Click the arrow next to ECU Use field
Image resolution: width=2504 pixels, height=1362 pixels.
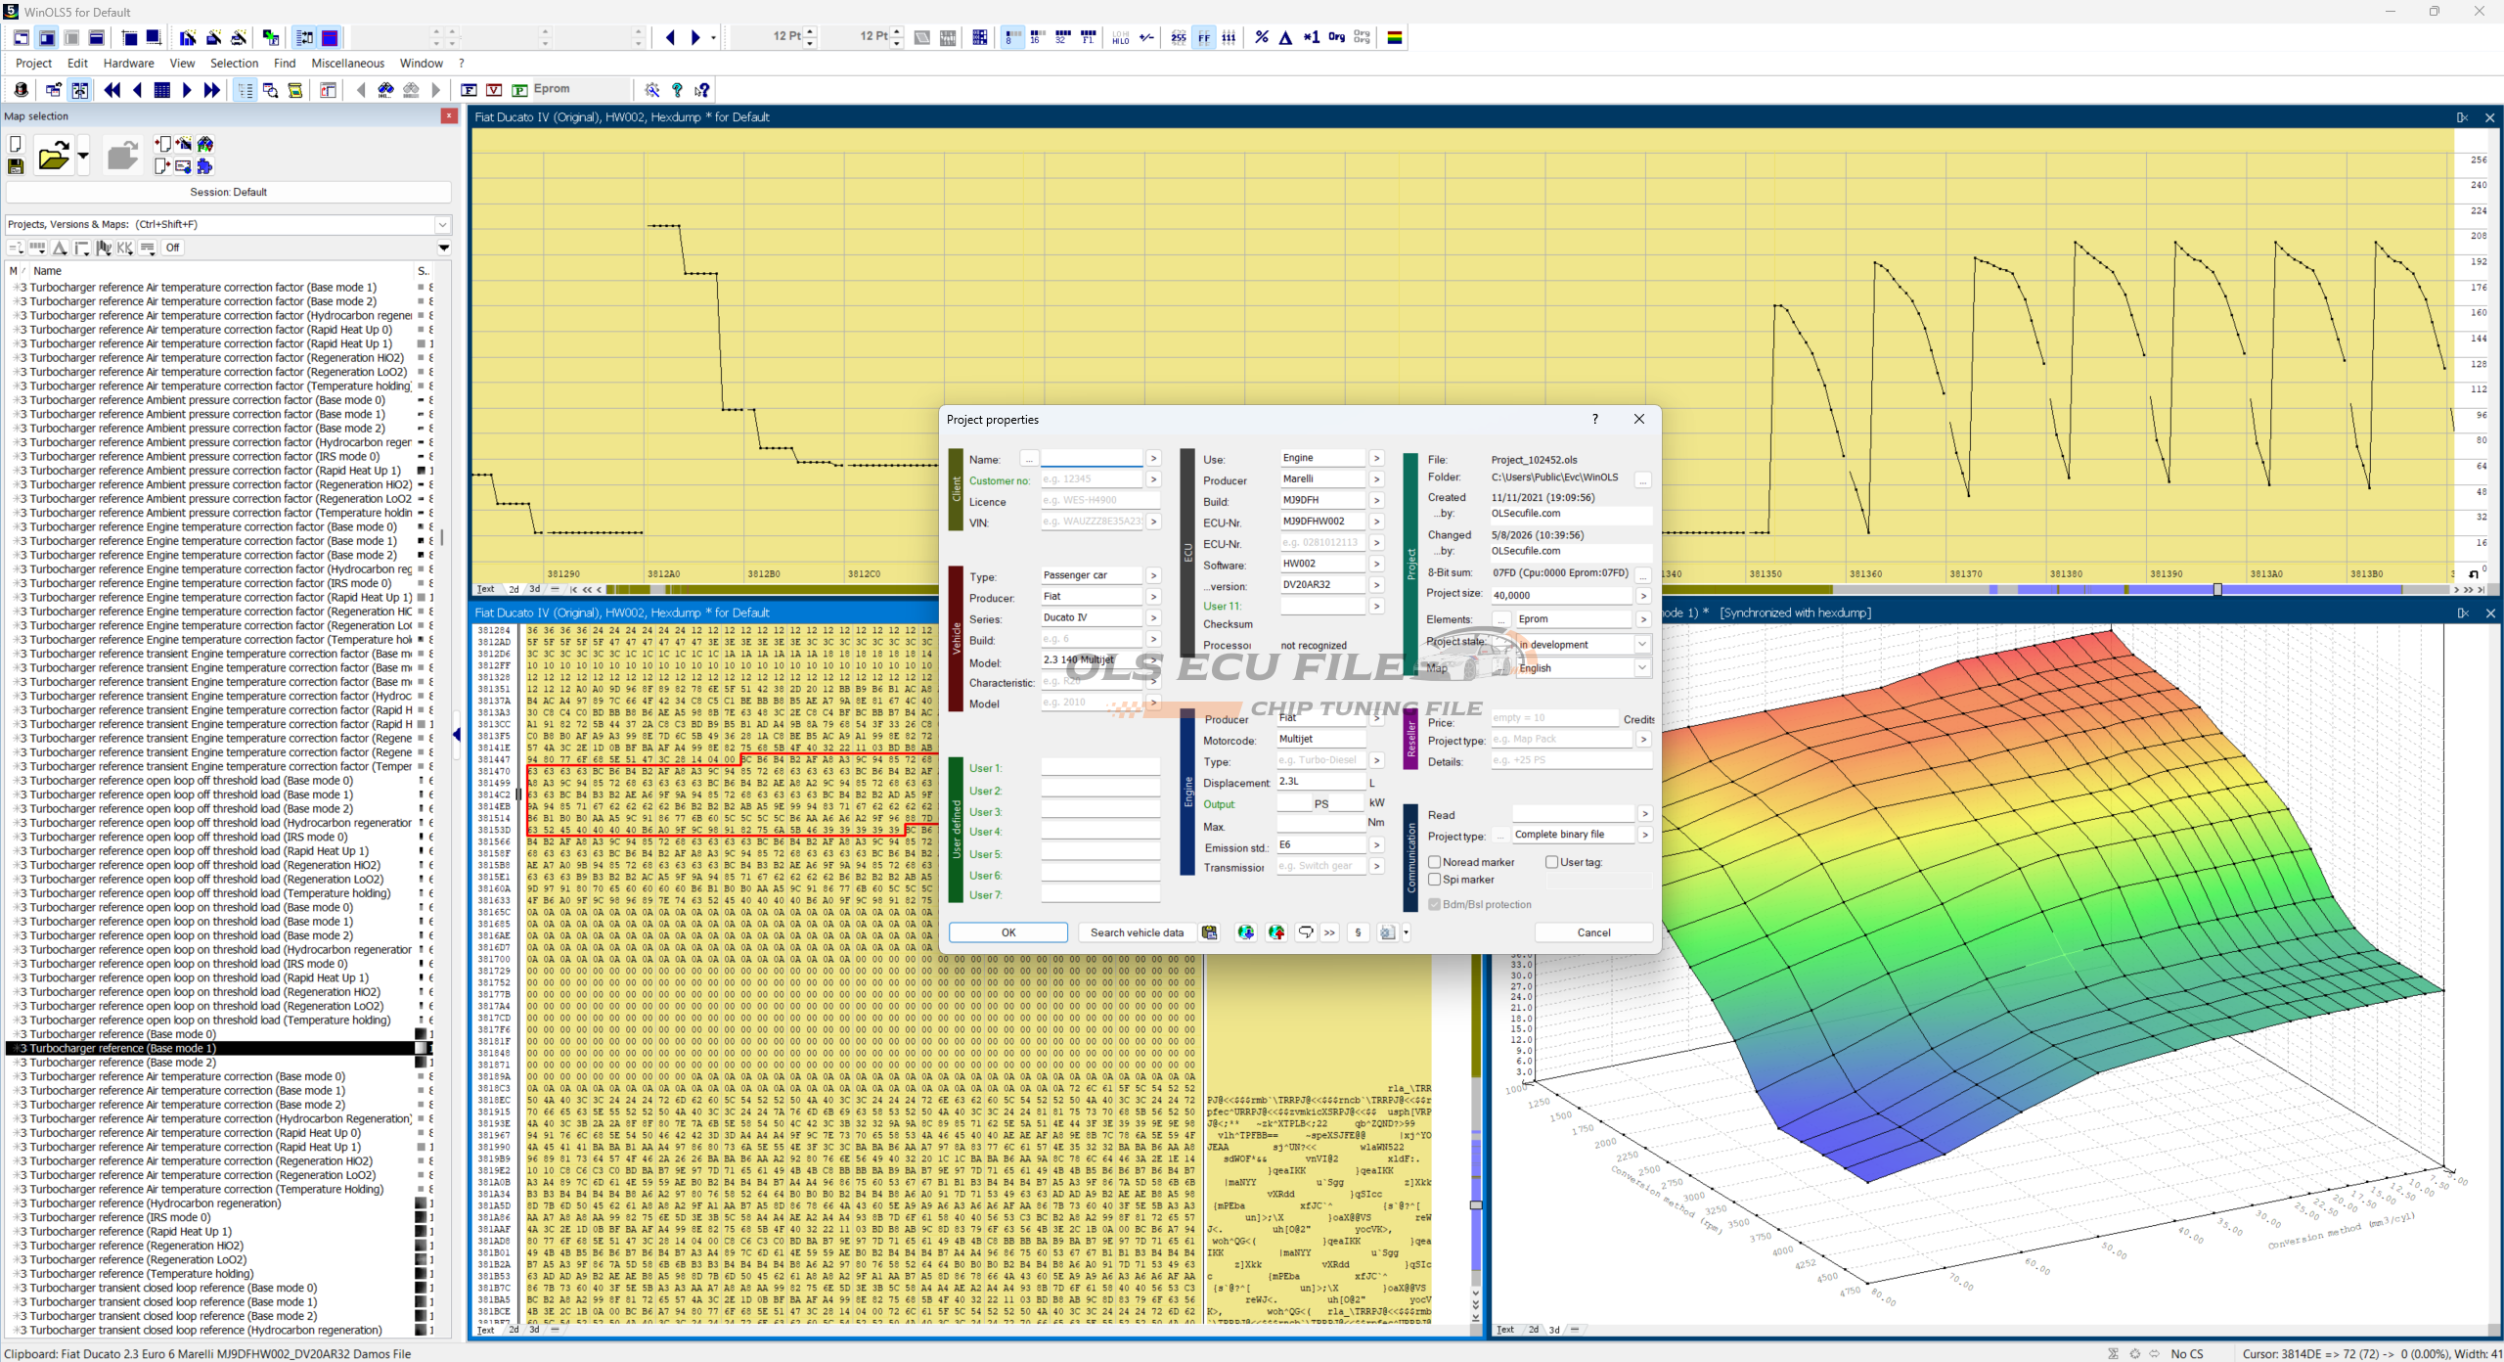[1376, 458]
